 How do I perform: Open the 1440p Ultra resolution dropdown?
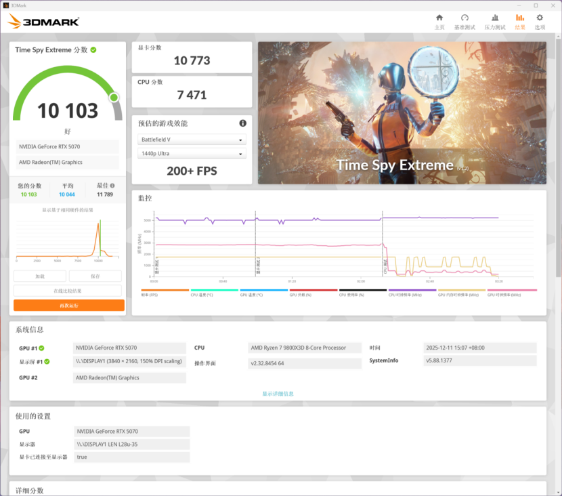pyautogui.click(x=192, y=154)
